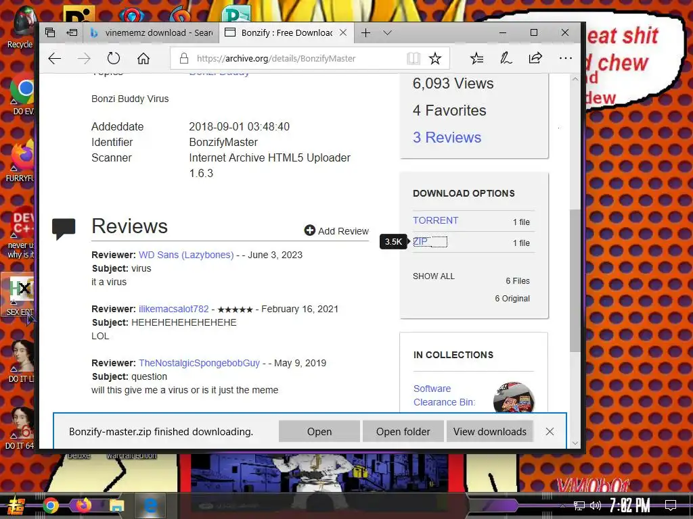Open the taskbar clock 7:02 PM
The height and width of the screenshot is (519, 693).
coord(630,505)
